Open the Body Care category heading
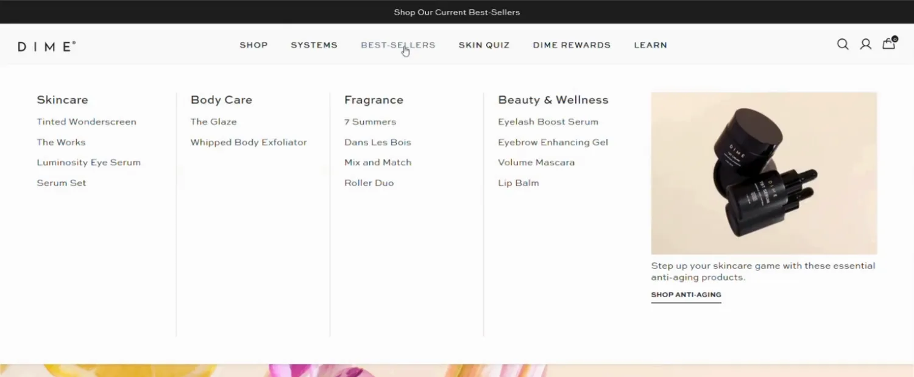The image size is (914, 377). 221,100
